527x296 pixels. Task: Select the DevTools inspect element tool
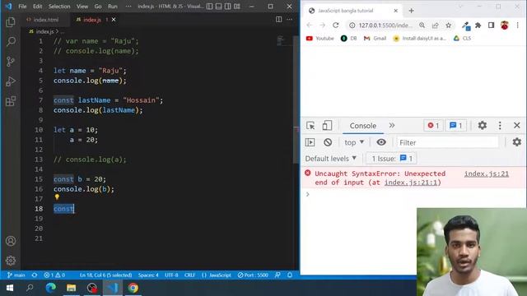point(310,126)
